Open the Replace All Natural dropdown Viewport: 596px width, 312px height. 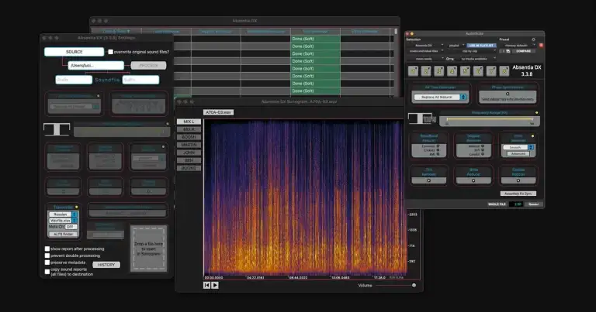tap(440, 98)
